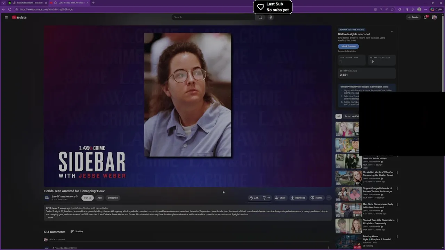Open more actions ellipsis beside Thanks
The height and width of the screenshot is (250, 445).
329,198
